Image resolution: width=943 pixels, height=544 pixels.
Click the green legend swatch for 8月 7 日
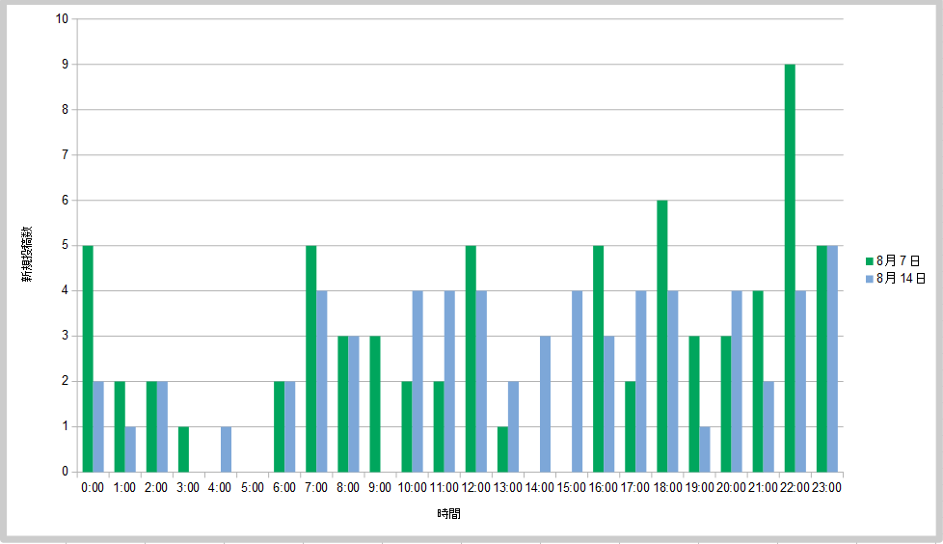[869, 261]
